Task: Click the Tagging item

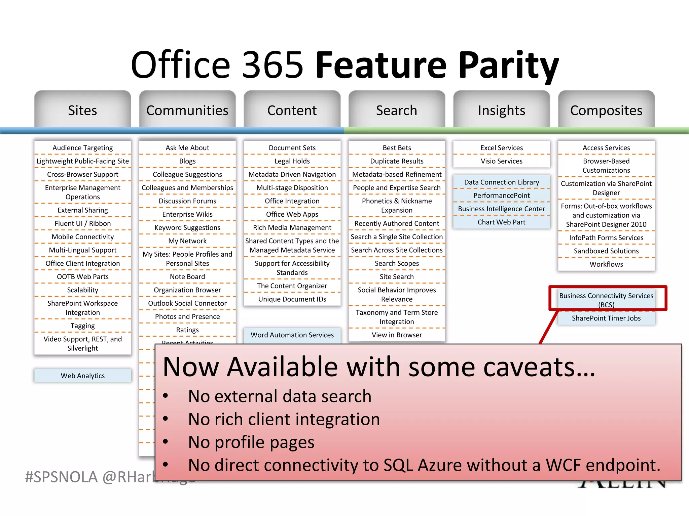Action: tap(83, 326)
